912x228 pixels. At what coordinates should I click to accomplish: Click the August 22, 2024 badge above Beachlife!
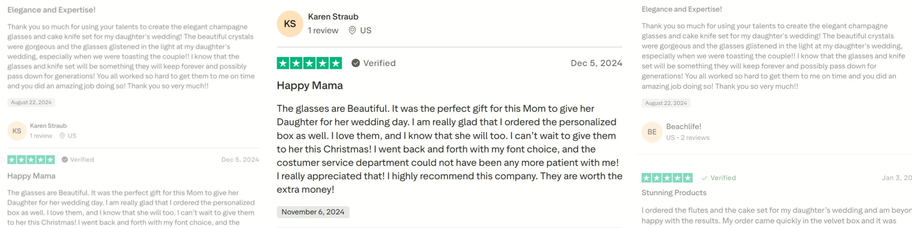pyautogui.click(x=666, y=103)
